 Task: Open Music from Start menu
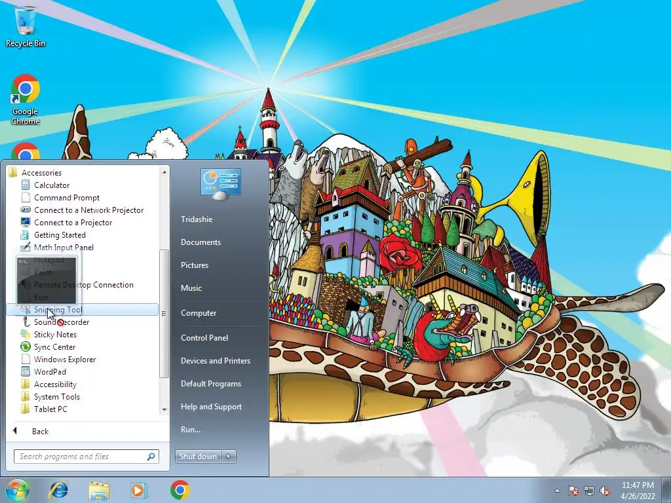coord(191,288)
